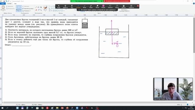Open the Windows Start menu
Image resolution: width=195 pixels, height=110 pixels.
(x=2, y=108)
